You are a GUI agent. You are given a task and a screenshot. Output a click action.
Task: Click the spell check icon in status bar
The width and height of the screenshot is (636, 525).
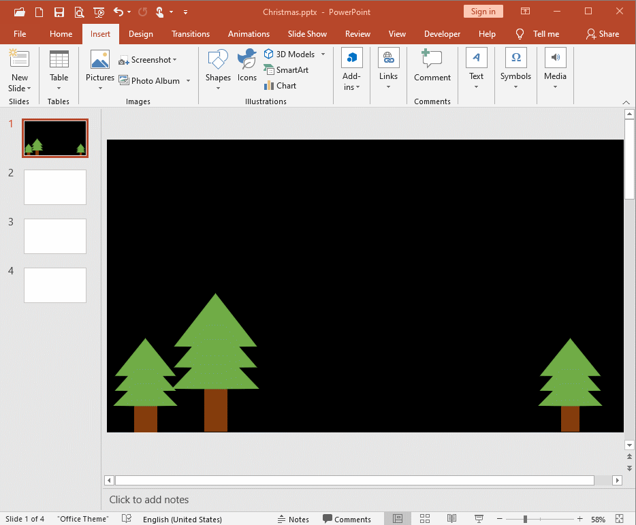coord(127,518)
